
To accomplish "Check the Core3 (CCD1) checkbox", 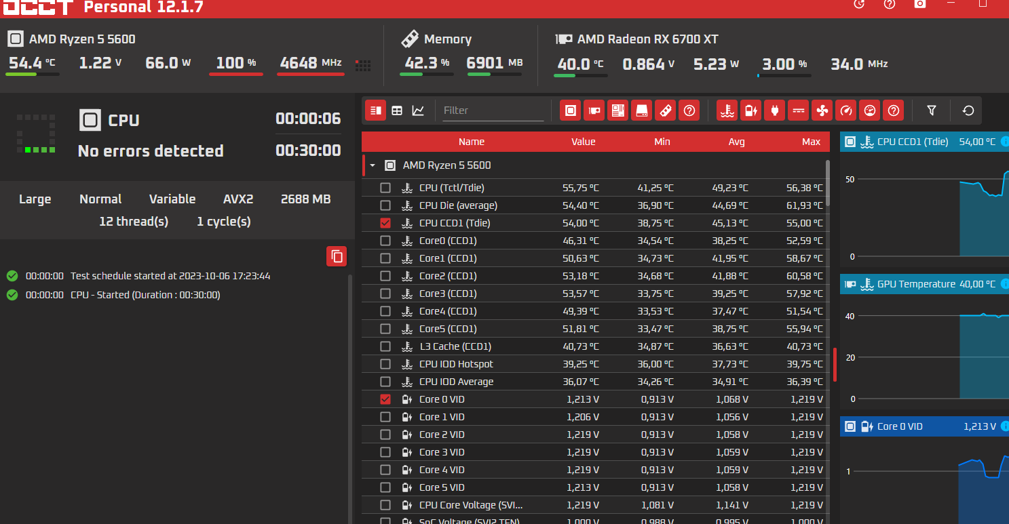I will pyautogui.click(x=385, y=294).
